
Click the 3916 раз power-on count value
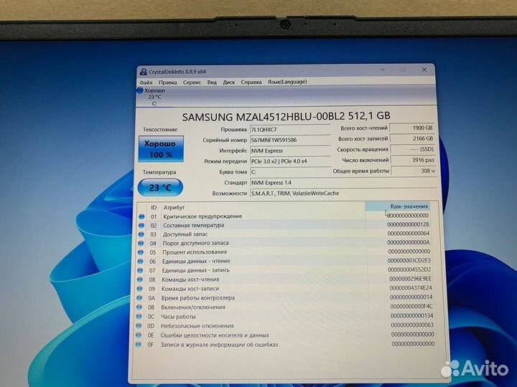(413, 160)
